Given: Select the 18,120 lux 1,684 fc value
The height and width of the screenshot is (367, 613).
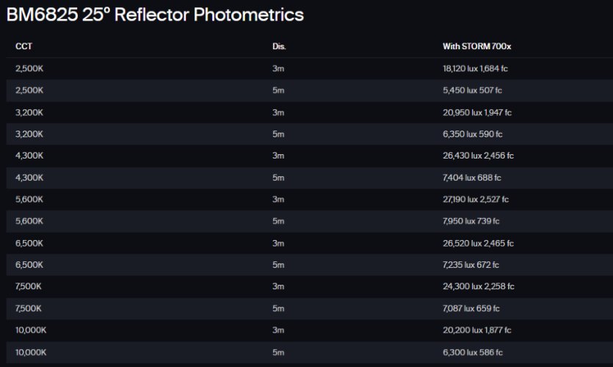Looking at the screenshot, I should pos(476,68).
